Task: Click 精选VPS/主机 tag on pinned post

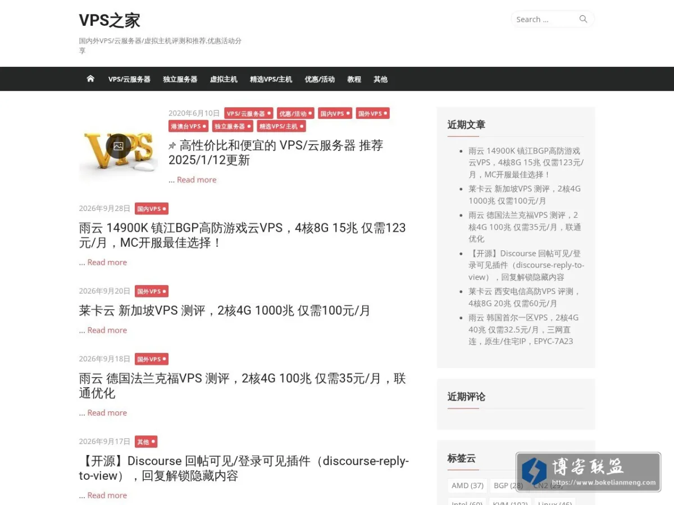Action: [281, 126]
